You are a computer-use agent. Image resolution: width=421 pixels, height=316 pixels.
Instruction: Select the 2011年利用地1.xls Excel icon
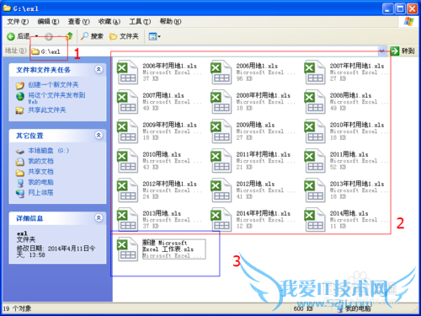tap(221, 161)
